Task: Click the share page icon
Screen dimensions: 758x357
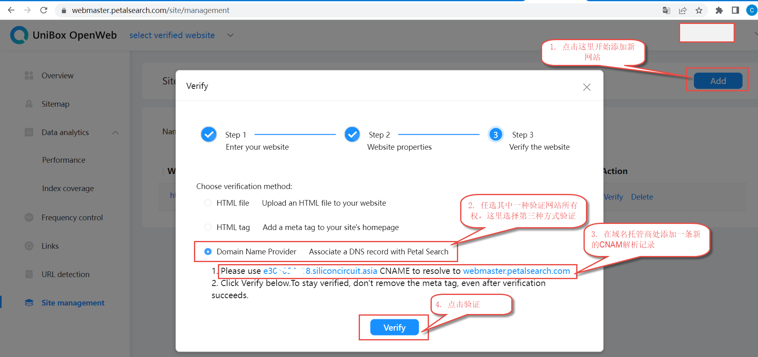Action: coord(683,11)
